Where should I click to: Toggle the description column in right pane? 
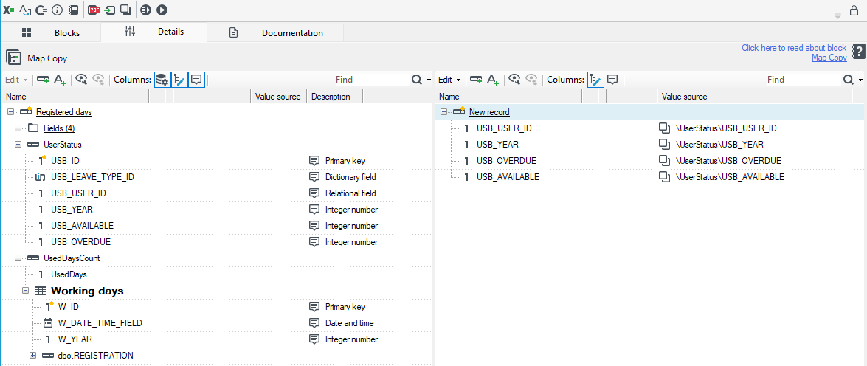point(612,80)
